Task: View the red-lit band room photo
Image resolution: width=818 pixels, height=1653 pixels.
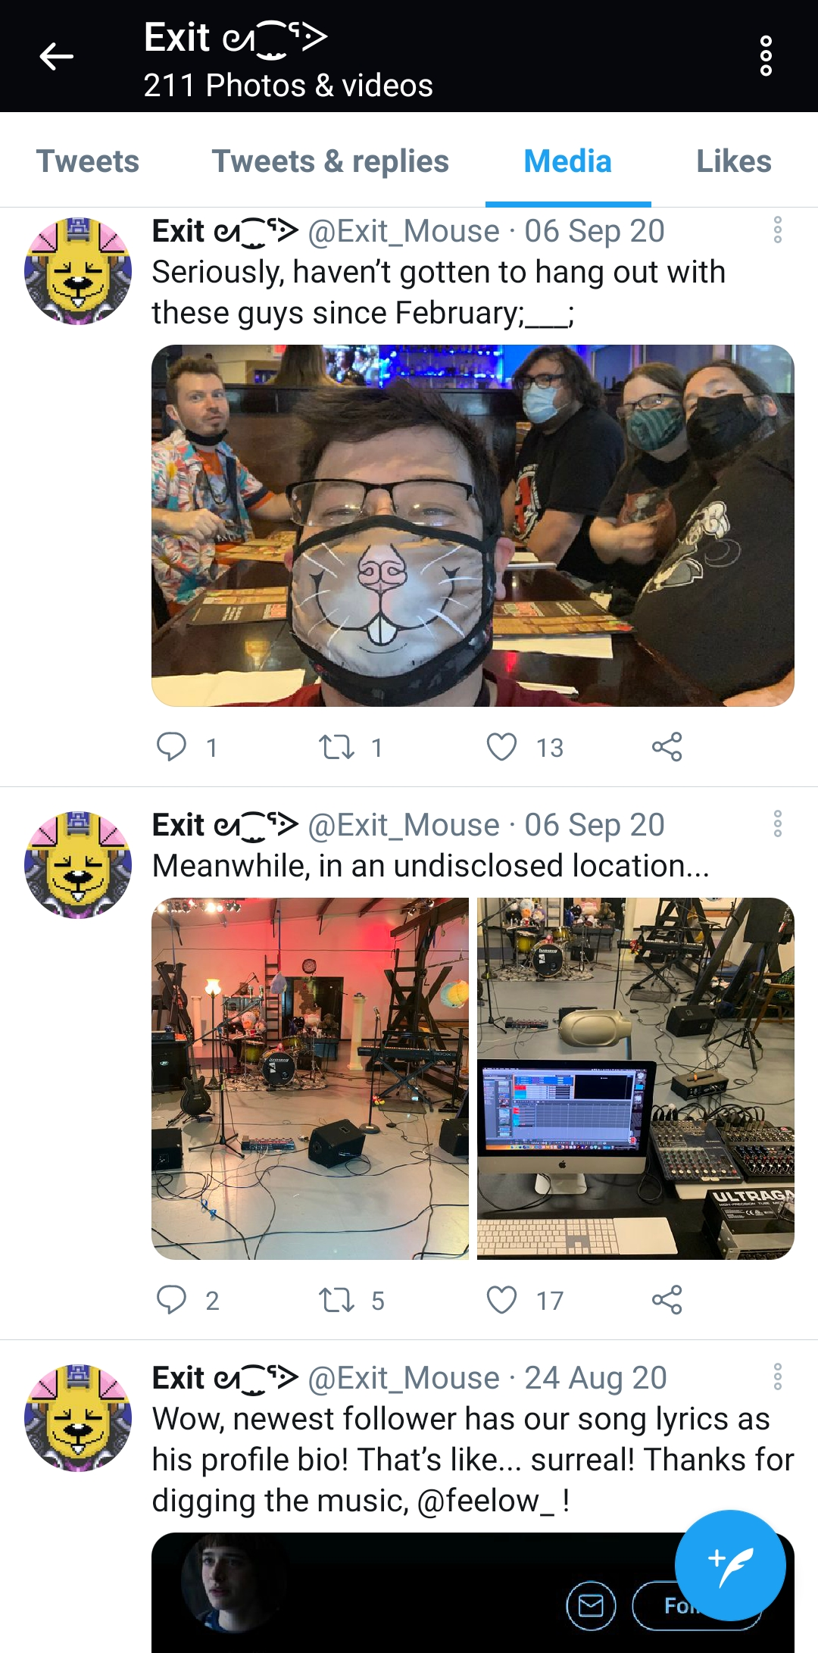Action: (x=310, y=1079)
